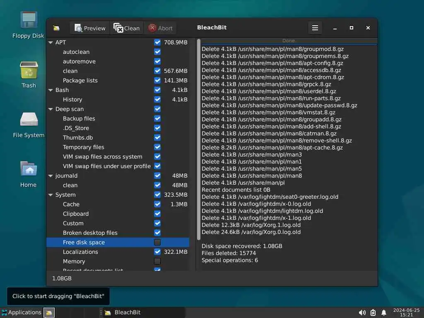Click the power manager battery tray icon
424x318 pixels.
pos(373,313)
